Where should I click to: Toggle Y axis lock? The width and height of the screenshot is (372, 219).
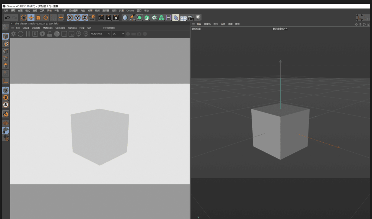click(x=77, y=17)
